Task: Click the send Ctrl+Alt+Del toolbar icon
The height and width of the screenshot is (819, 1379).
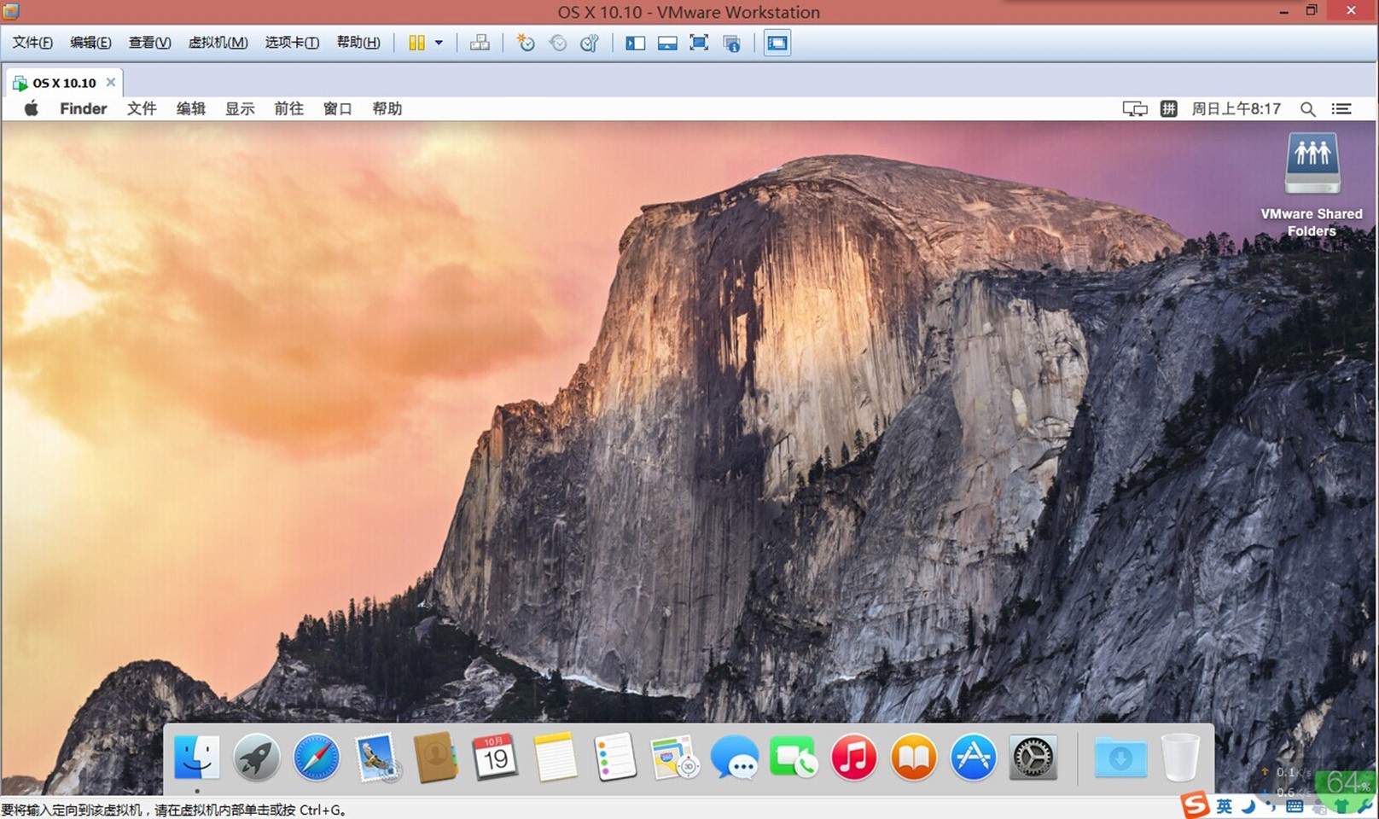Action: pos(480,43)
